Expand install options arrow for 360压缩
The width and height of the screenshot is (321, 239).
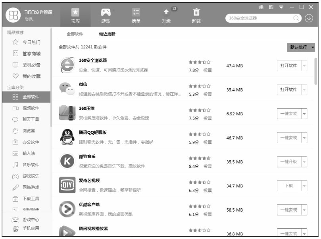304,114
